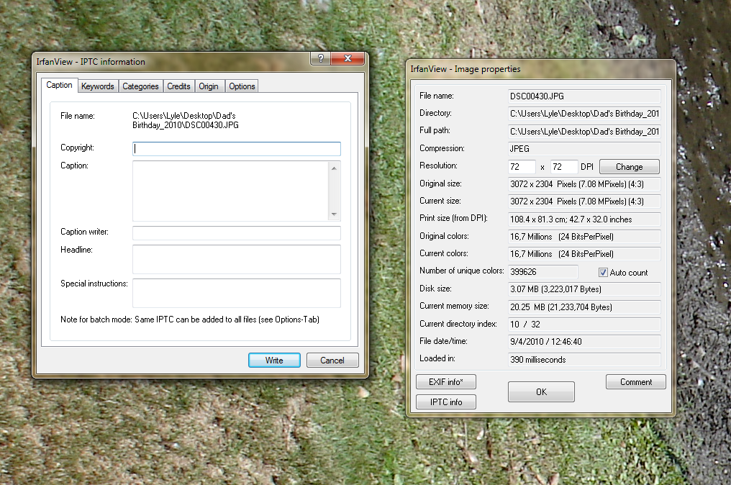Click the help question mark button in IPTC dialog

click(320, 58)
